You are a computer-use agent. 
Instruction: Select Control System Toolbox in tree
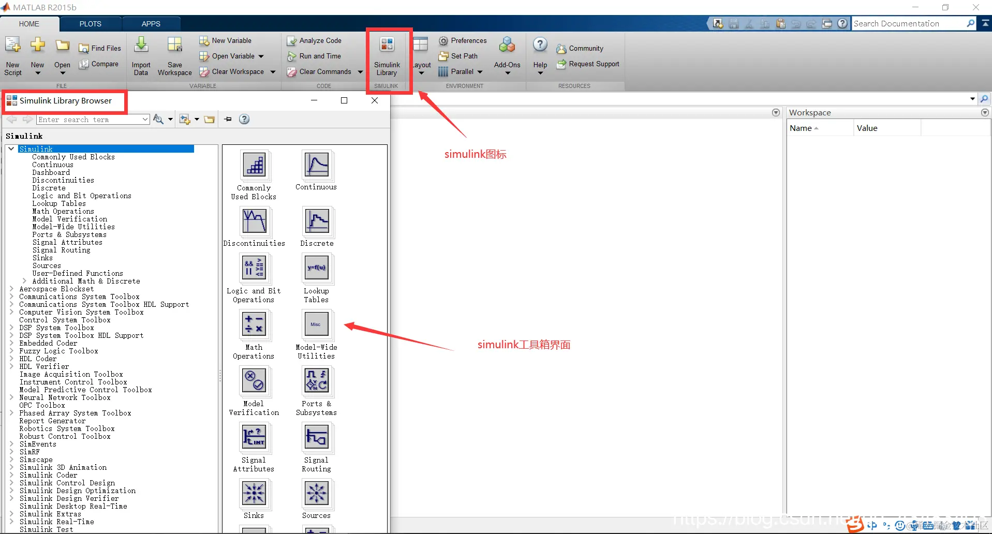(x=65, y=320)
